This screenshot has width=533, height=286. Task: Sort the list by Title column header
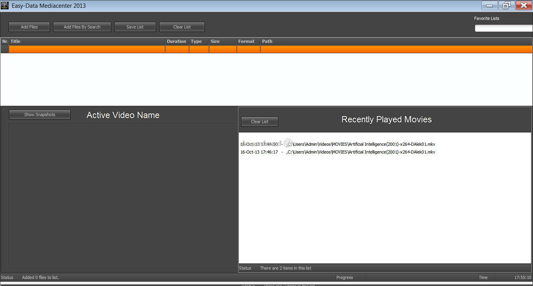[87, 41]
